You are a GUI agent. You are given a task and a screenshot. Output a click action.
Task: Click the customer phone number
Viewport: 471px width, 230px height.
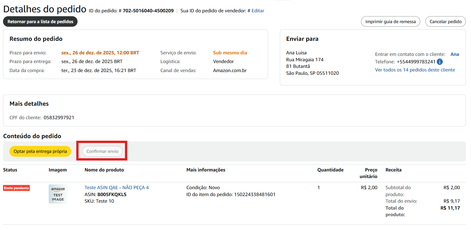(416, 62)
